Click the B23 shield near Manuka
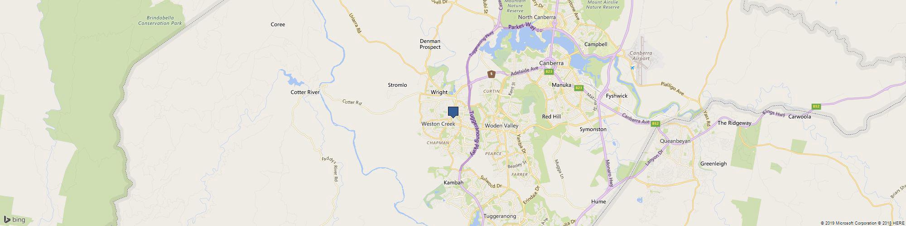 point(578,88)
